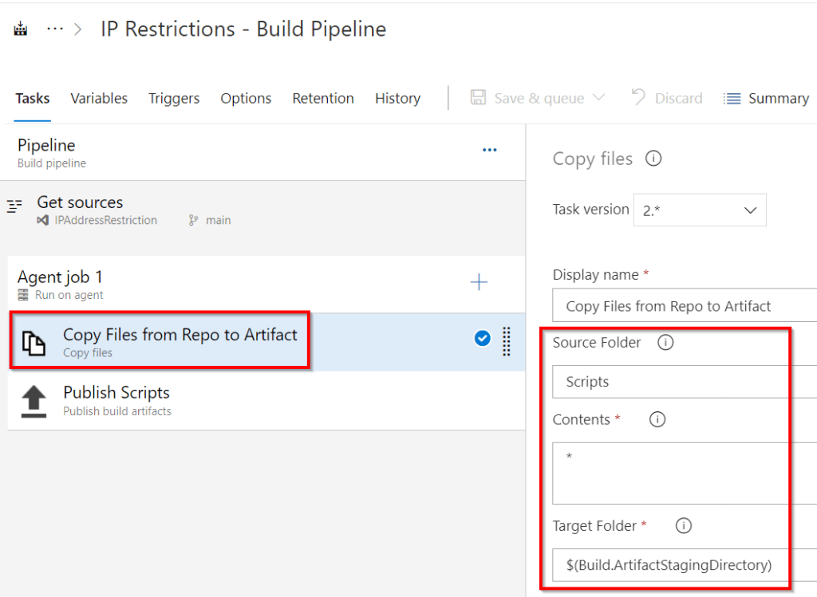This screenshot has height=597, width=817.
Task: Click the Contents info icon
Action: pos(657,418)
